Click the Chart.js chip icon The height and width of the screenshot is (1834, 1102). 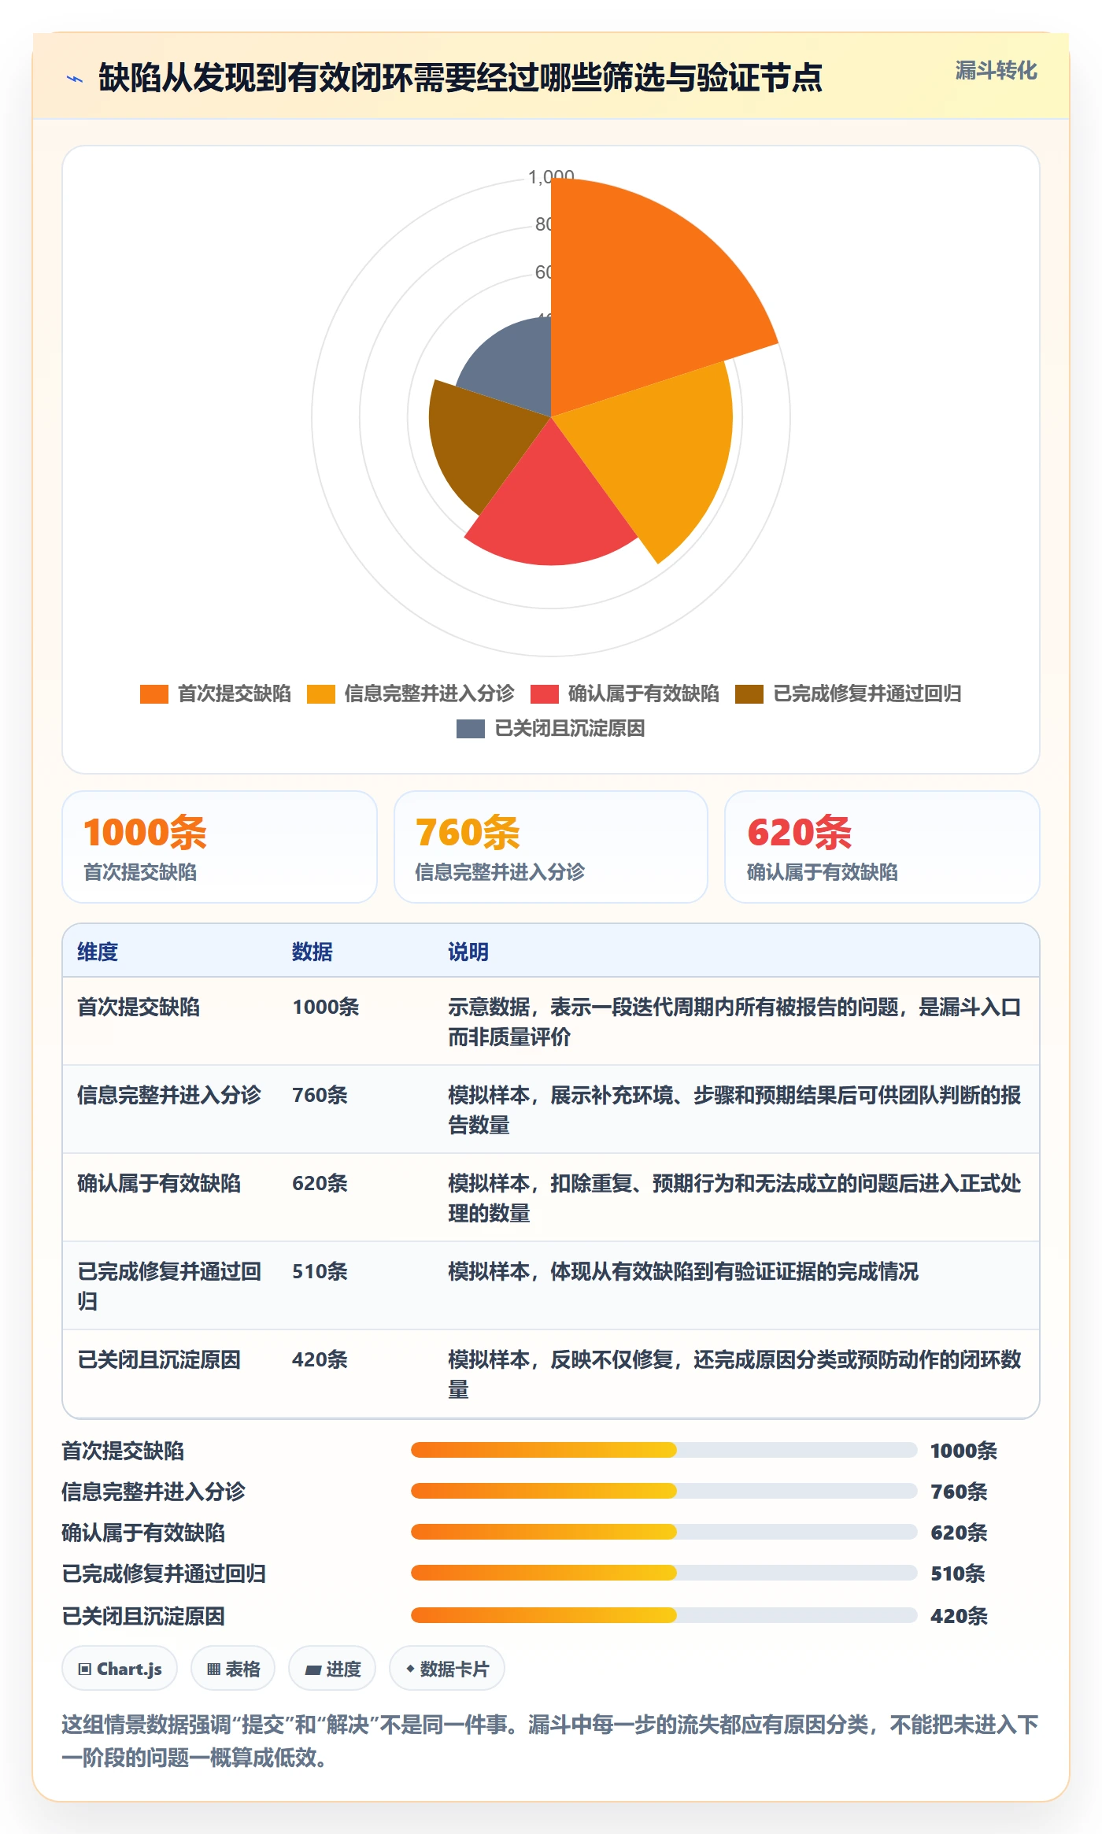pos(85,1669)
